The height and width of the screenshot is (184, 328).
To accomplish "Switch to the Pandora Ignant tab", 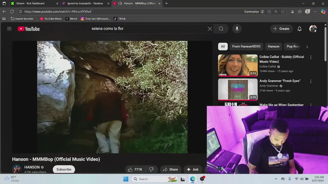I will point(85,3).
